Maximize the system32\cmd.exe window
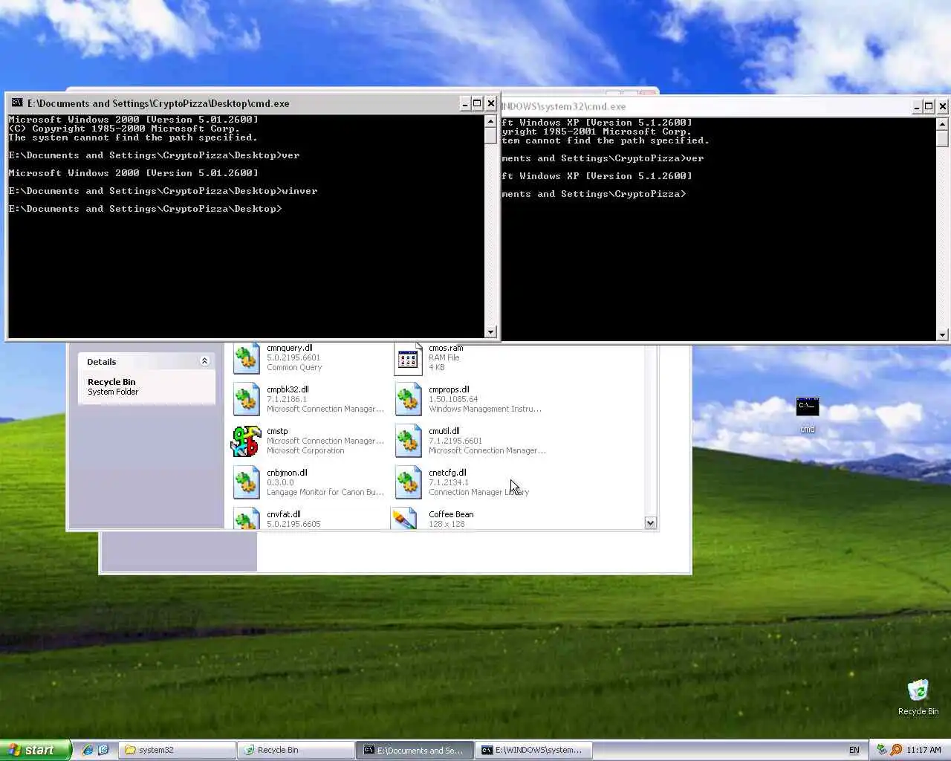Image resolution: width=951 pixels, height=761 pixels. (929, 106)
